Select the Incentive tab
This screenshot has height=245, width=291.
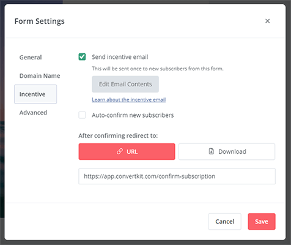point(35,94)
